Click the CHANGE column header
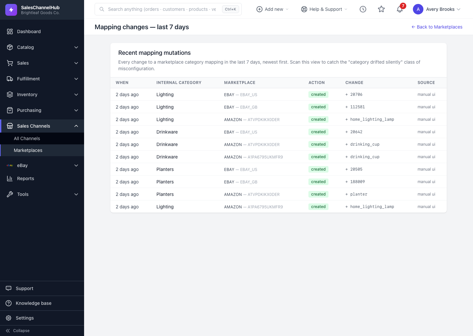This screenshot has width=473, height=336. 354,83
